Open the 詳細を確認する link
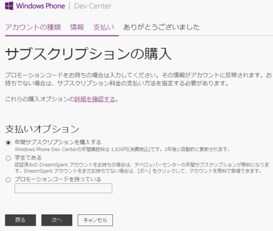Image resolution: width=273 pixels, height=231 pixels. pyautogui.click(x=95, y=99)
